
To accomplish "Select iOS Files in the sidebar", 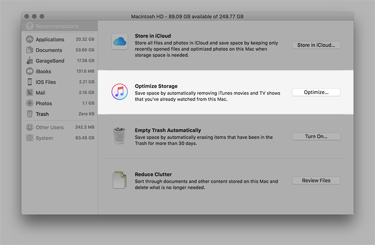I will click(x=46, y=82).
